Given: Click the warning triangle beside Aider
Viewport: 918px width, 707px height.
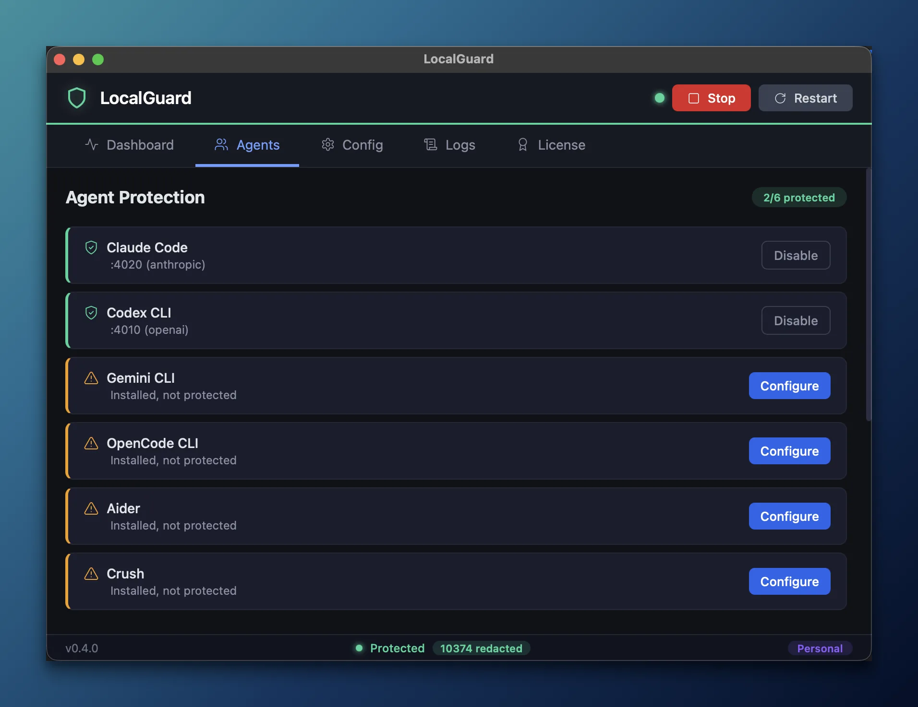Looking at the screenshot, I should 91,508.
